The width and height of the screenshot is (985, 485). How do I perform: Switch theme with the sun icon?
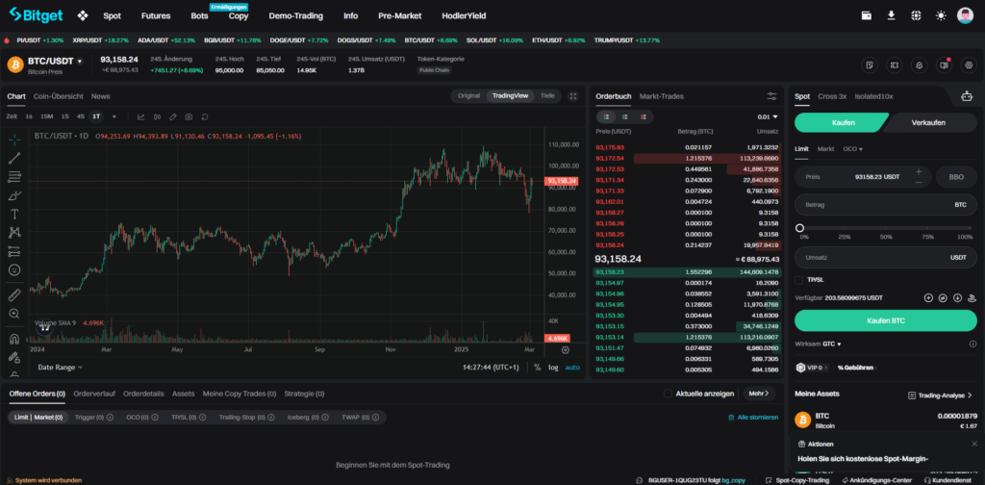(x=941, y=15)
